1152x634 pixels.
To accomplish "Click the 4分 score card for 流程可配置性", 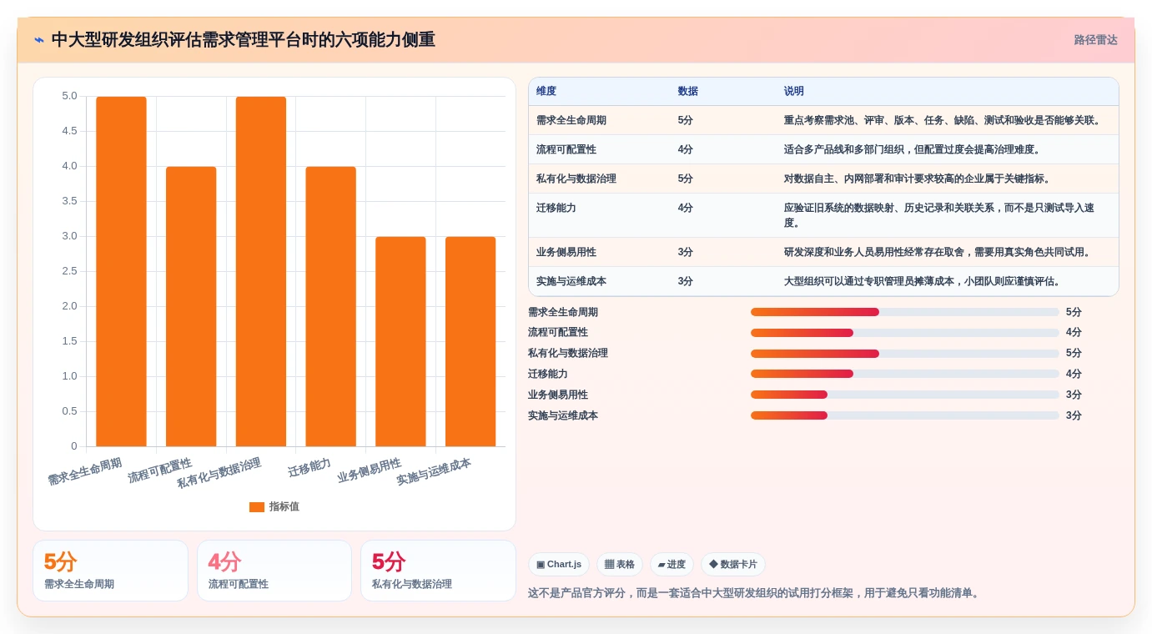I will [x=274, y=571].
